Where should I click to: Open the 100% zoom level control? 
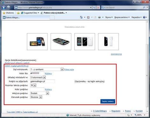(x=139, y=115)
